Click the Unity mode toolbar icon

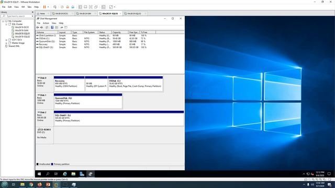tap(96, 7)
